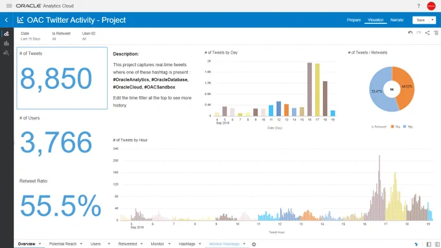The image size is (441, 248).
Task: Open the Overview tab dropdown arrow
Action: click(40, 243)
